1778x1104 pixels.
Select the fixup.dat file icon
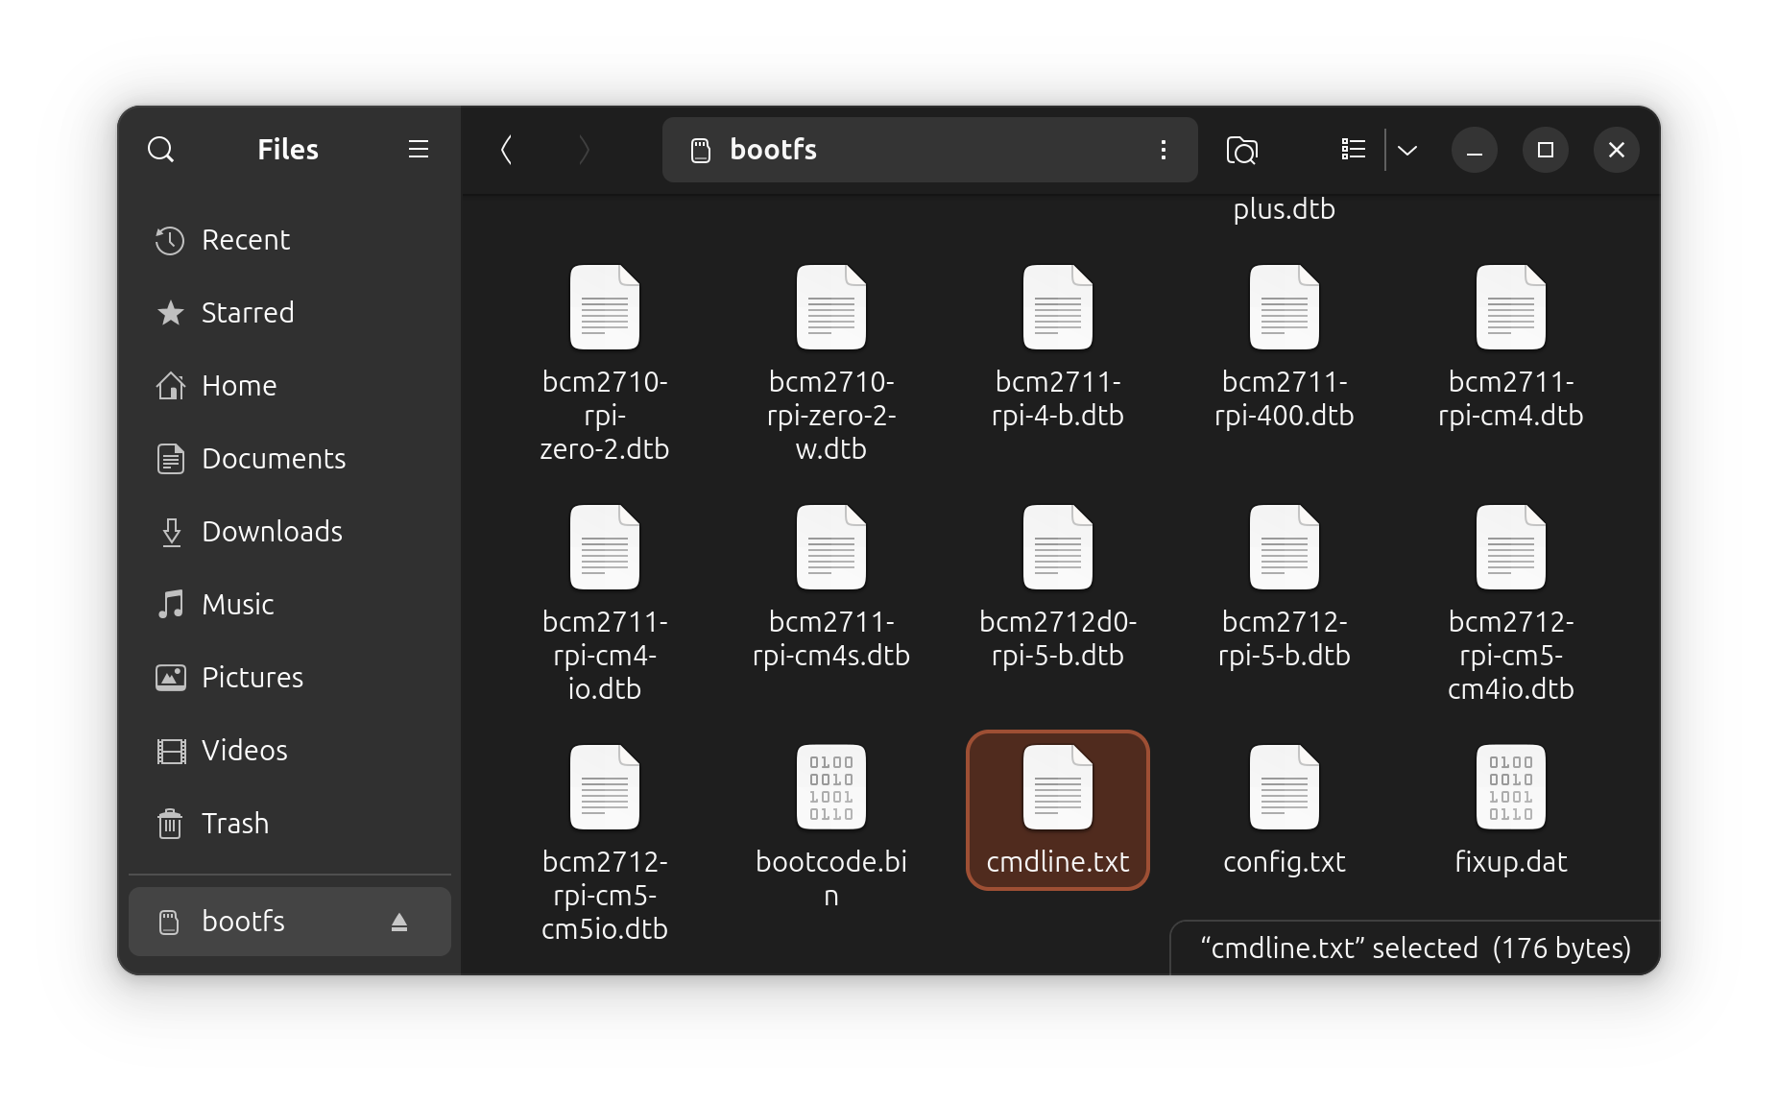(1510, 787)
